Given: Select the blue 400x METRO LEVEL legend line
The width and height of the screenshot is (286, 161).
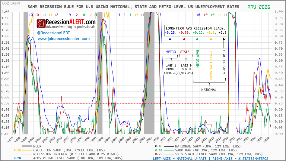Looking at the screenshot, I should (27, 158).
